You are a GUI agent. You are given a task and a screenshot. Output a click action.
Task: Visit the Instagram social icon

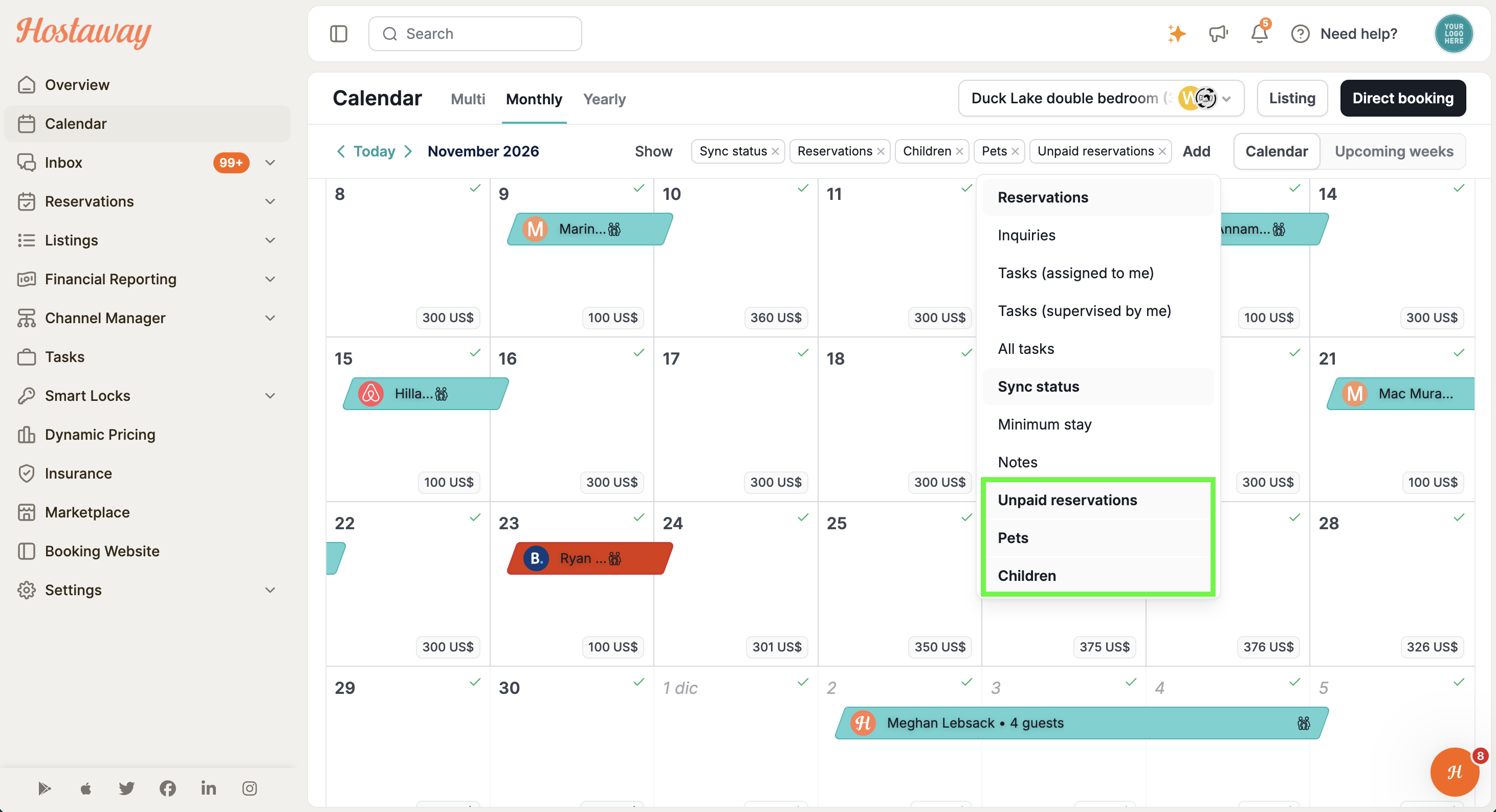coord(250,787)
